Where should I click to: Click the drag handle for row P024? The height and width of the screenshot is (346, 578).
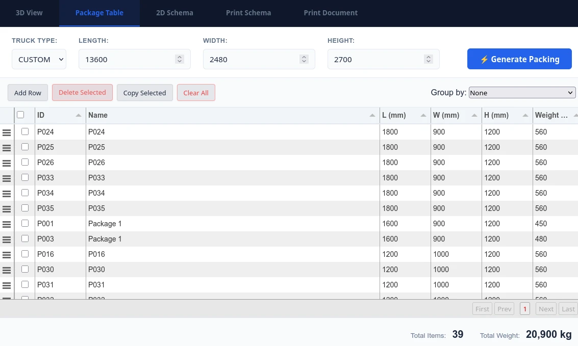point(7,132)
